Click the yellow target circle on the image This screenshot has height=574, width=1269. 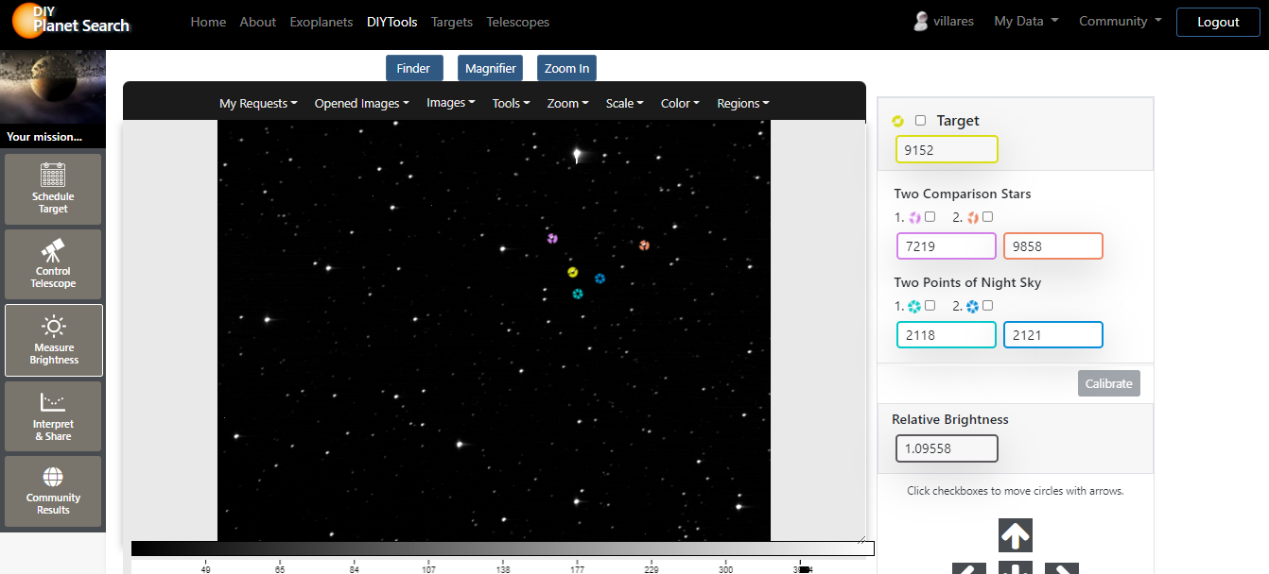pos(572,272)
